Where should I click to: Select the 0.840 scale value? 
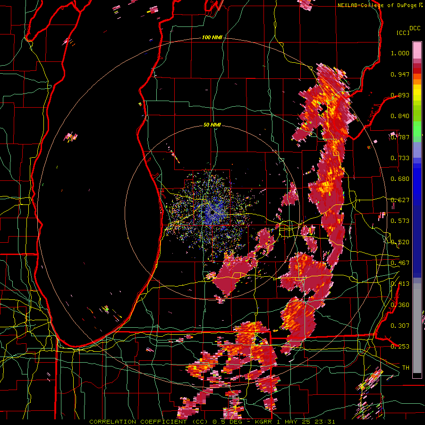tap(400, 116)
